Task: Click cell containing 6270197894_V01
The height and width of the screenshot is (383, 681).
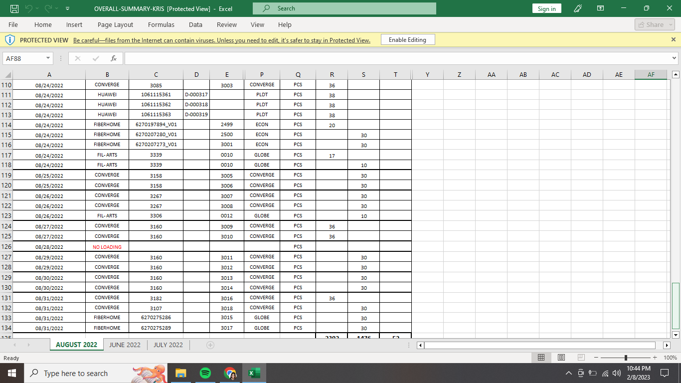Action: pyautogui.click(x=156, y=125)
